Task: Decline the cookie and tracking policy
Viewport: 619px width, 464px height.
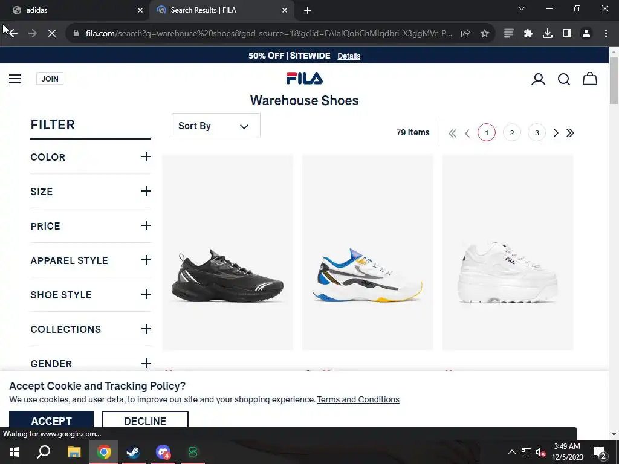Action: 145,420
